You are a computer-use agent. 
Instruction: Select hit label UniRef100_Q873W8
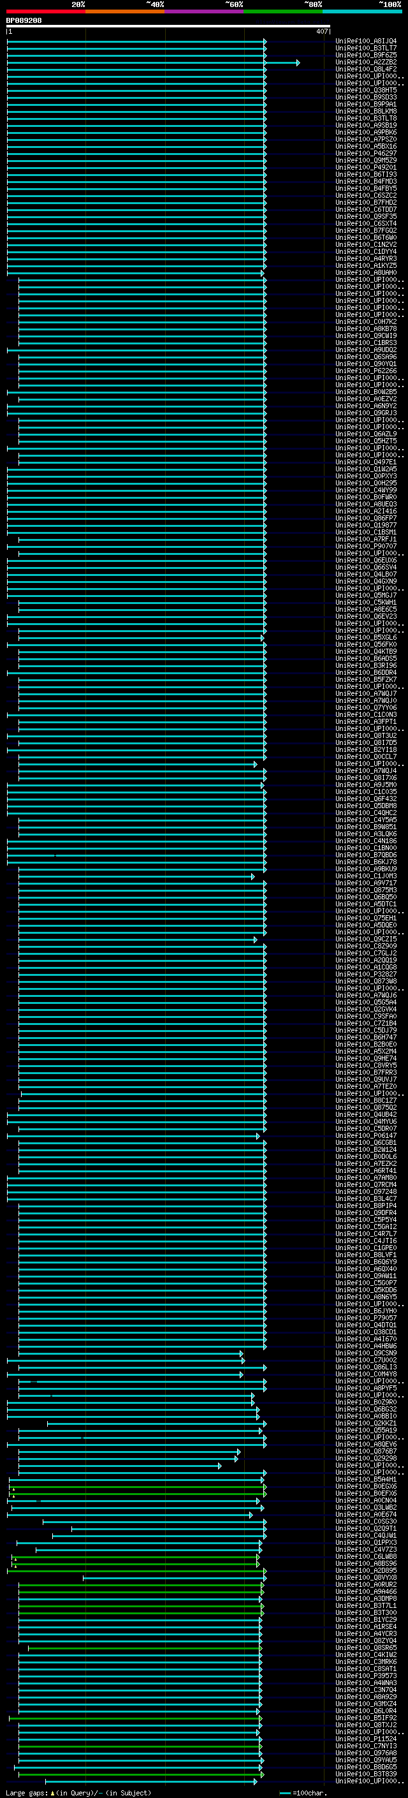[x=365, y=981]
